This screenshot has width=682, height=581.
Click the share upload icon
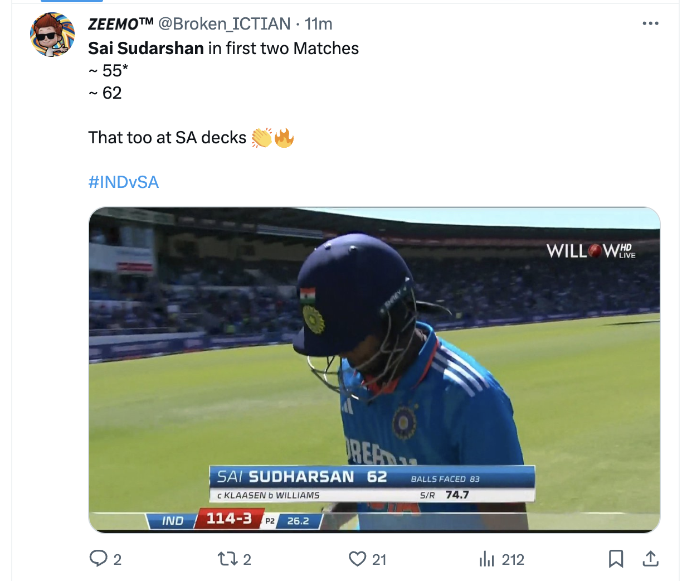[x=650, y=559]
